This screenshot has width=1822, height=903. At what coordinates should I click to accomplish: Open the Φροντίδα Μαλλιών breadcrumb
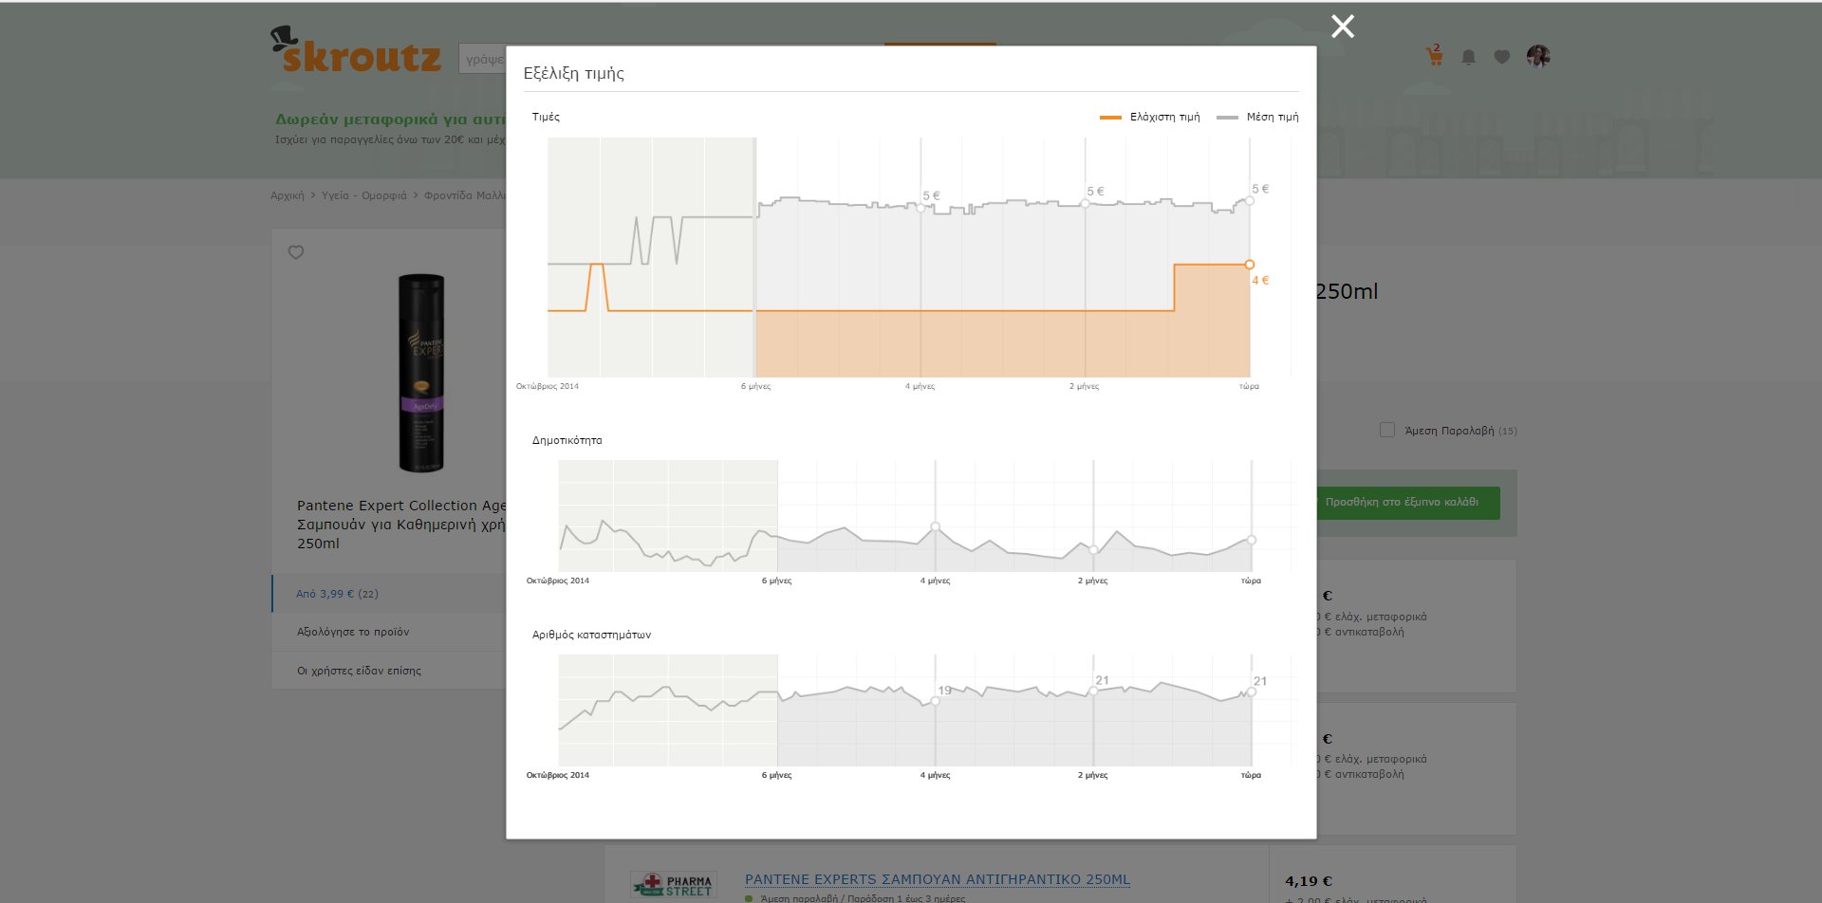(465, 195)
